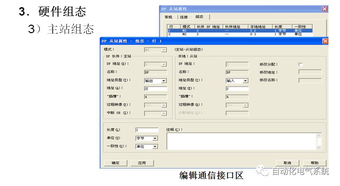Click the comment box scroll down arrow
Screen dimensions: 340x186
coord(319,147)
